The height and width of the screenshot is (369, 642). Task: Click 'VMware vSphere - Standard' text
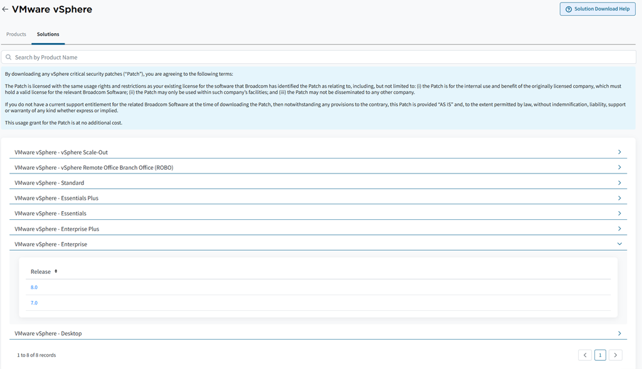[x=49, y=183]
